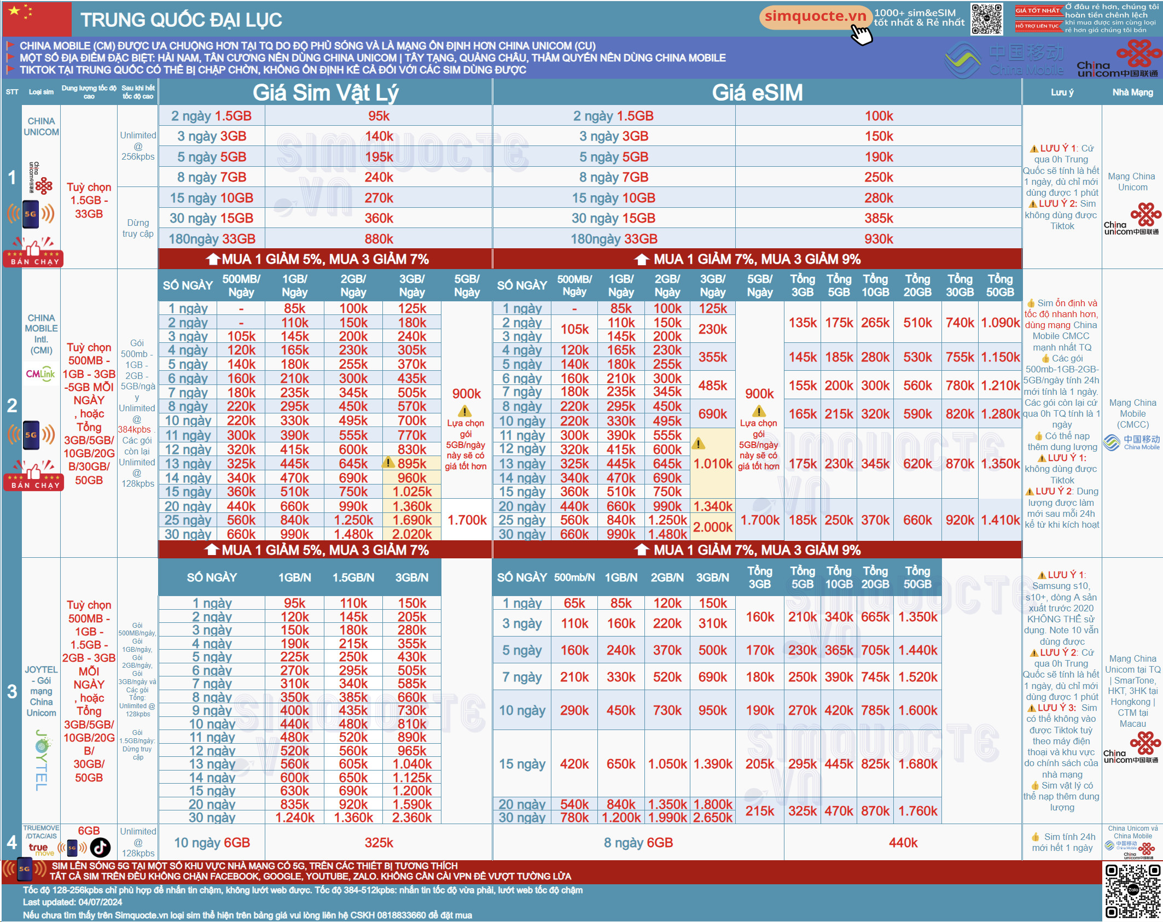Click the Nhà Mạng column header
Image resolution: width=1163 pixels, height=922 pixels.
1132,92
